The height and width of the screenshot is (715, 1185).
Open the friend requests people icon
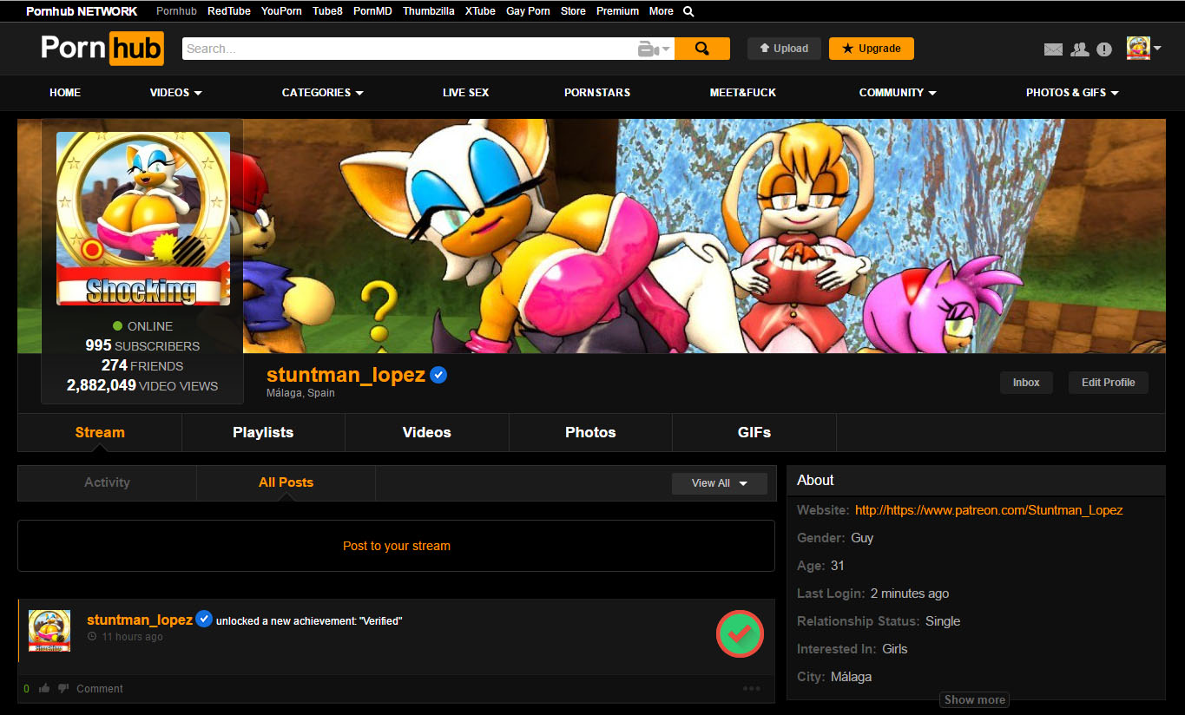point(1080,49)
